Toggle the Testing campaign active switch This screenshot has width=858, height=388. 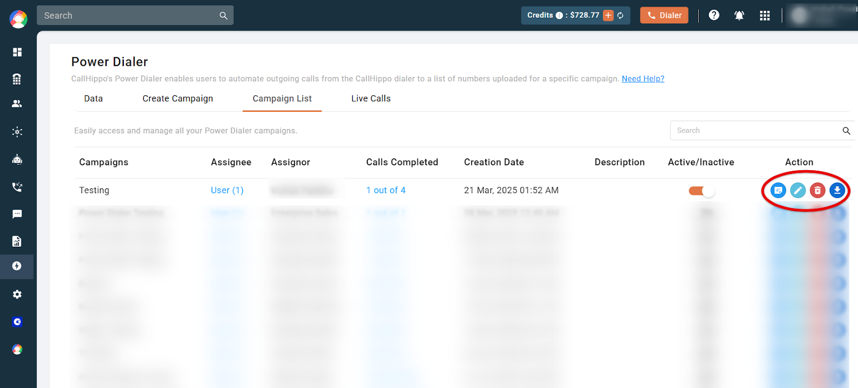click(701, 191)
